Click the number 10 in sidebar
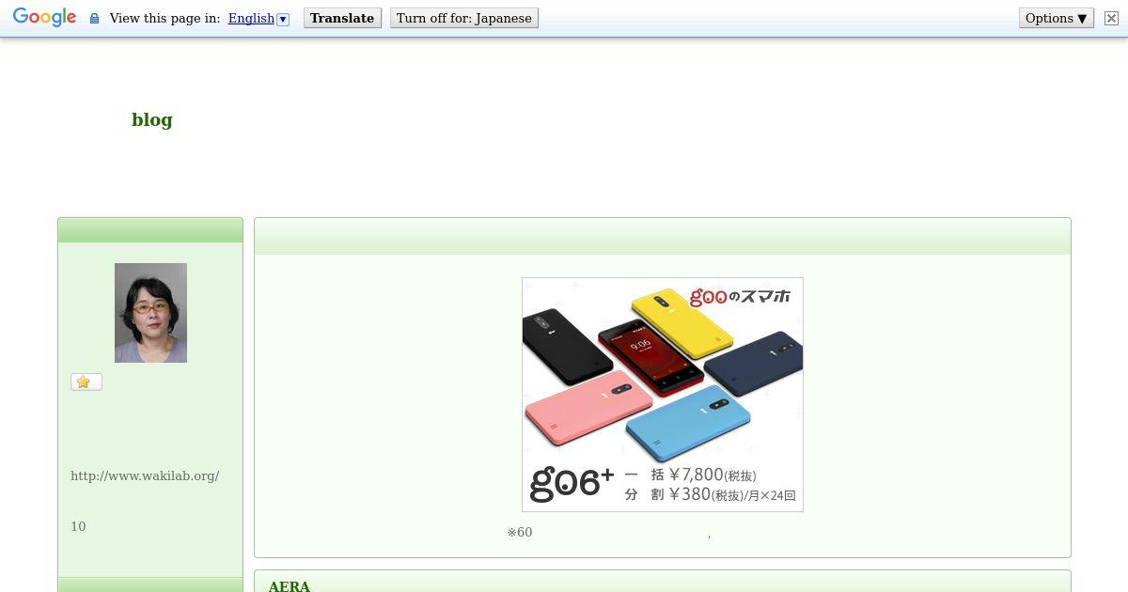This screenshot has height=592, width=1128. pyautogui.click(x=78, y=526)
